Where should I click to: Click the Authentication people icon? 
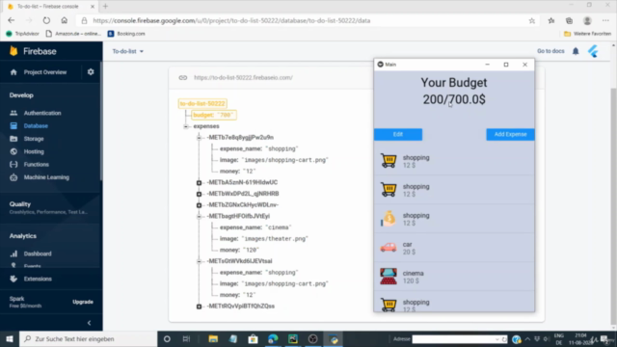click(13, 113)
